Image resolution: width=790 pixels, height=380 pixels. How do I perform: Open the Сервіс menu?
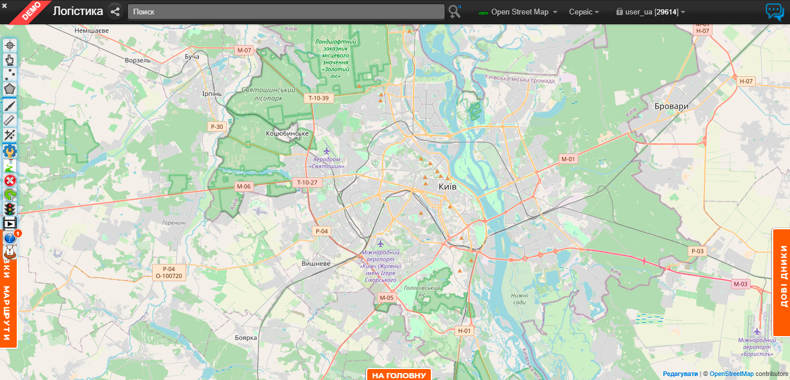[584, 12]
